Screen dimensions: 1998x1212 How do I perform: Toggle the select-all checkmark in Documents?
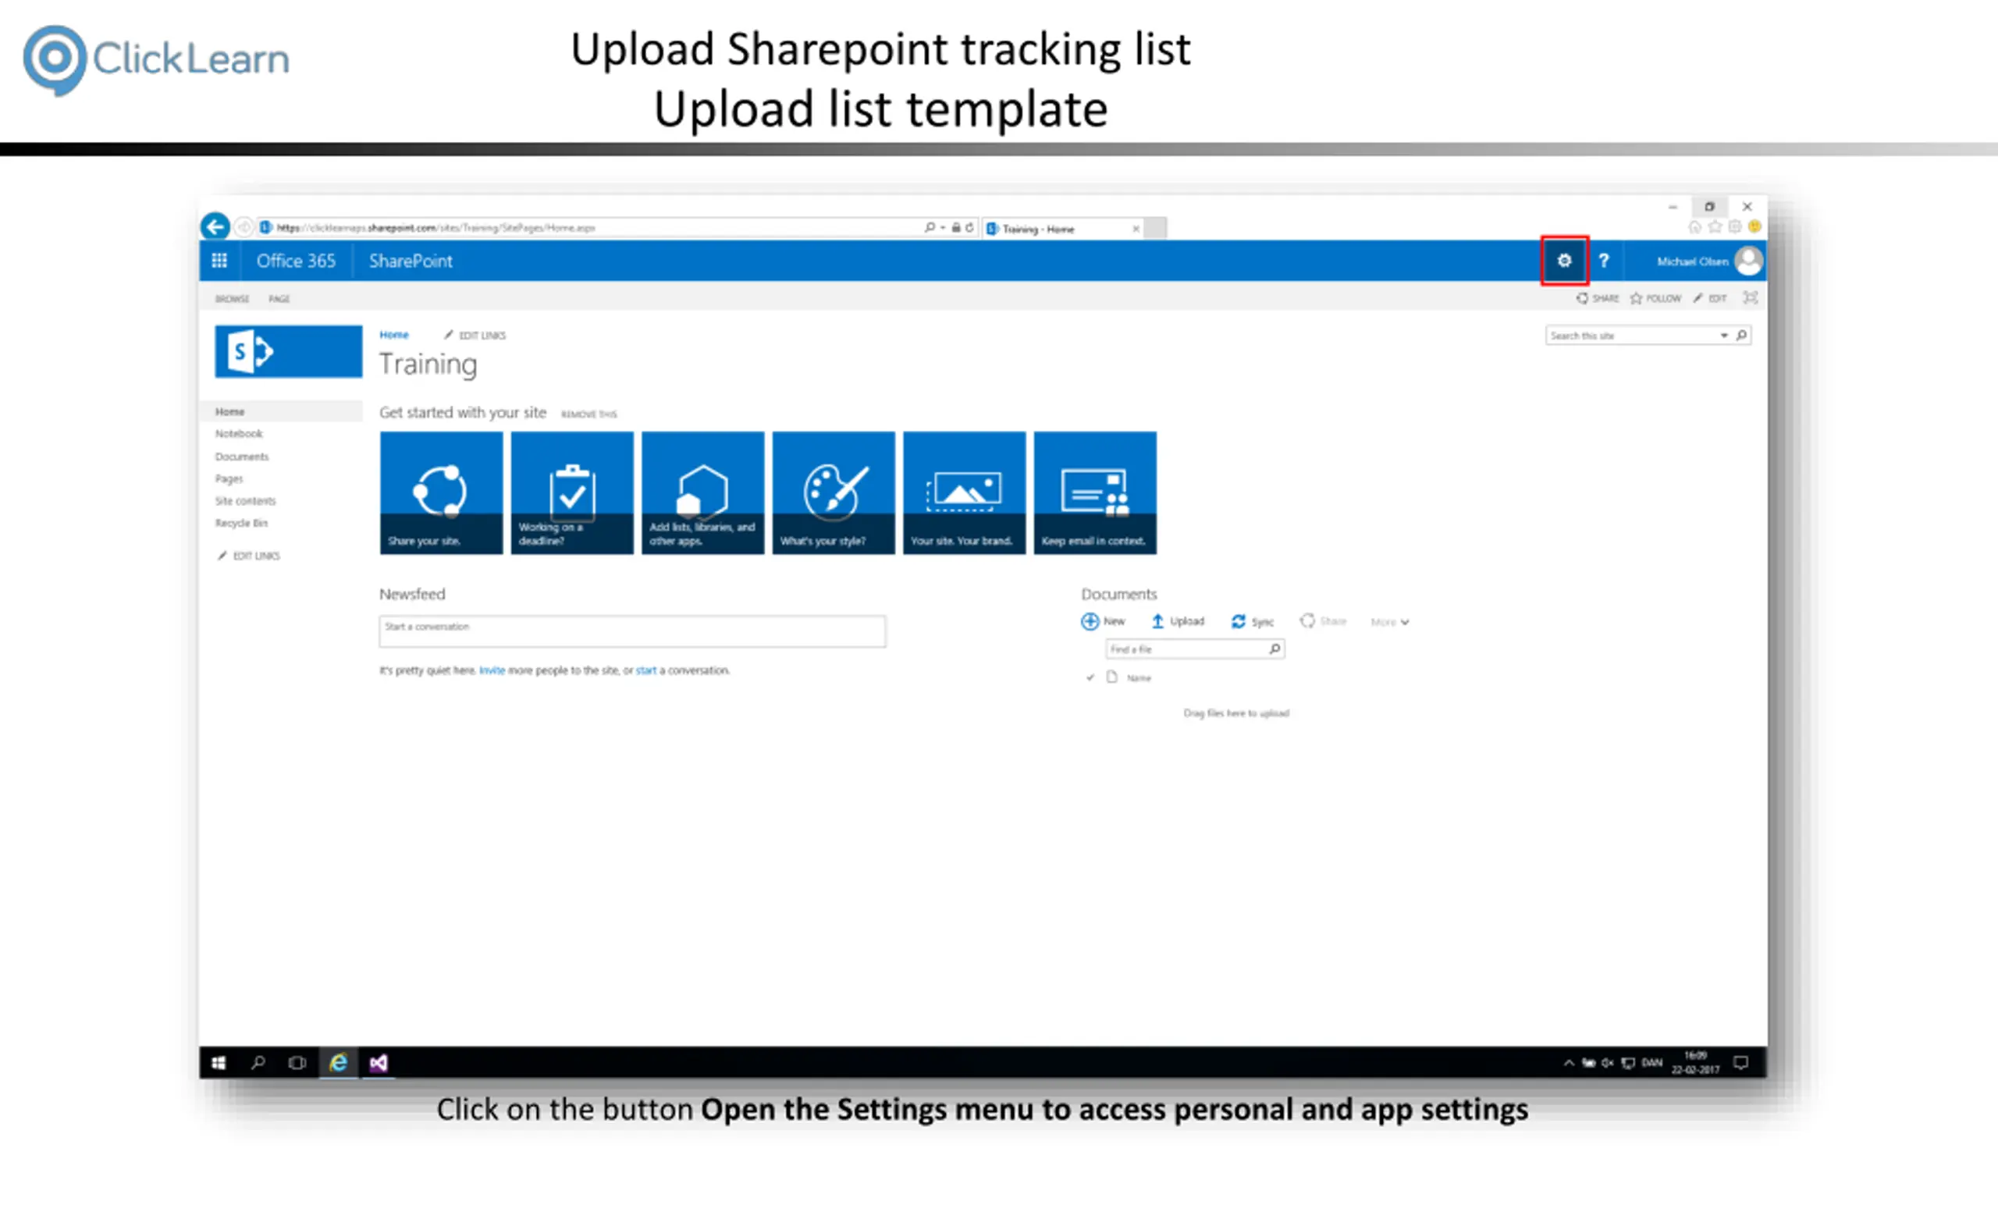[x=1090, y=677]
